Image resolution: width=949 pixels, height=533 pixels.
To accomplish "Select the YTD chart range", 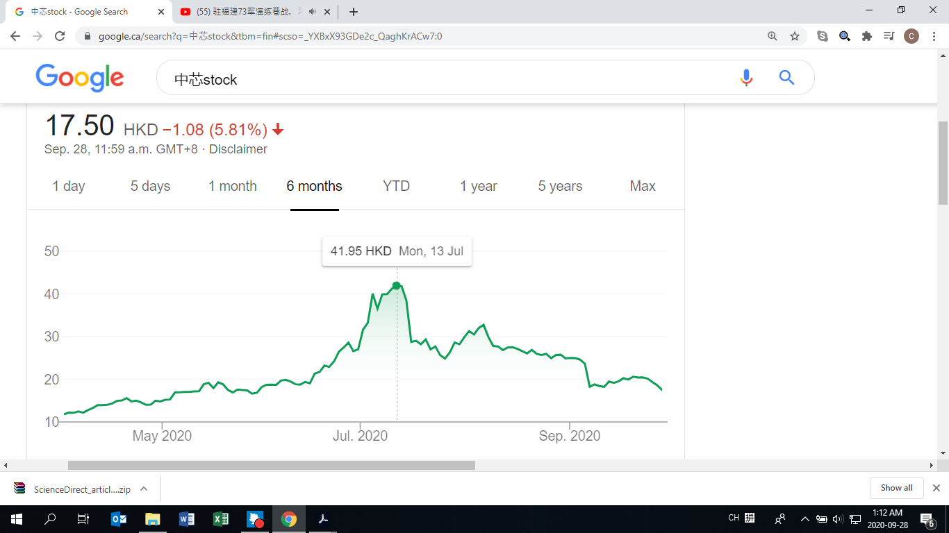I will point(396,186).
